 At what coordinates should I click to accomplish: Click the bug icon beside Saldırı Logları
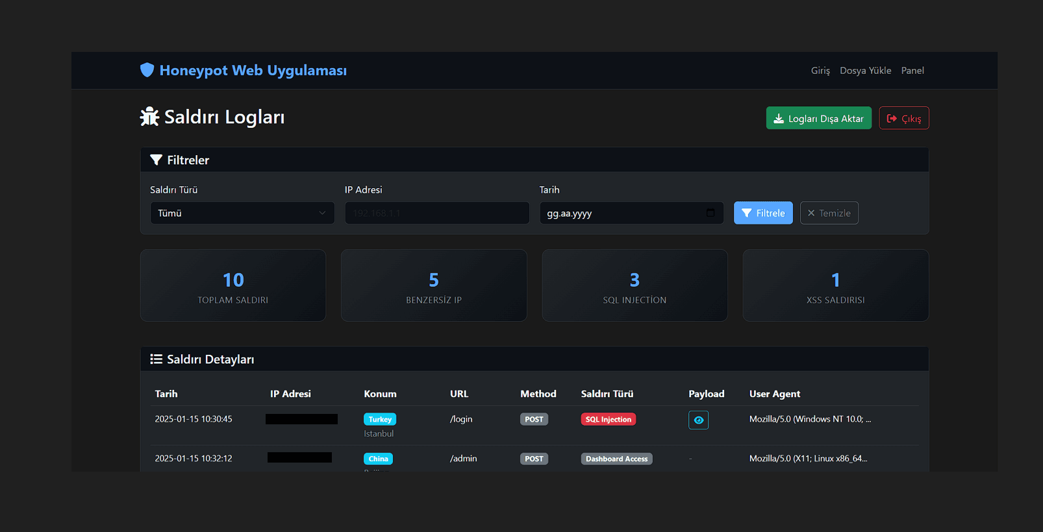click(149, 117)
